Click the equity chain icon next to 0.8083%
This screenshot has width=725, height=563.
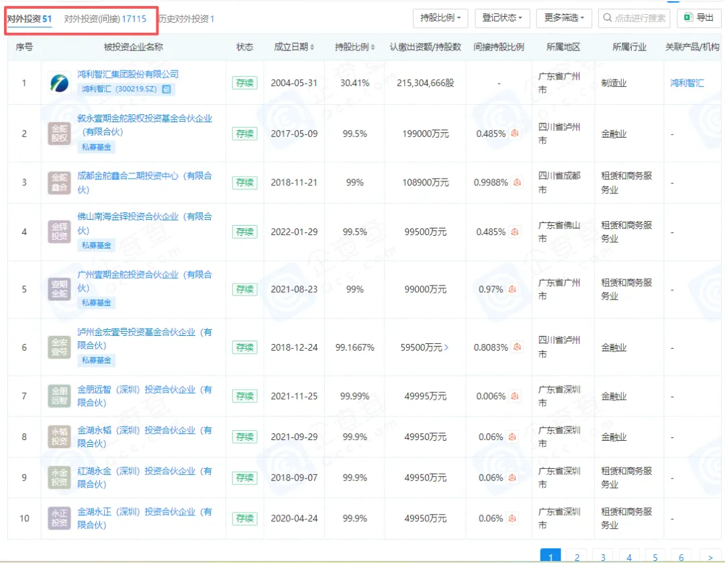pyautogui.click(x=517, y=347)
